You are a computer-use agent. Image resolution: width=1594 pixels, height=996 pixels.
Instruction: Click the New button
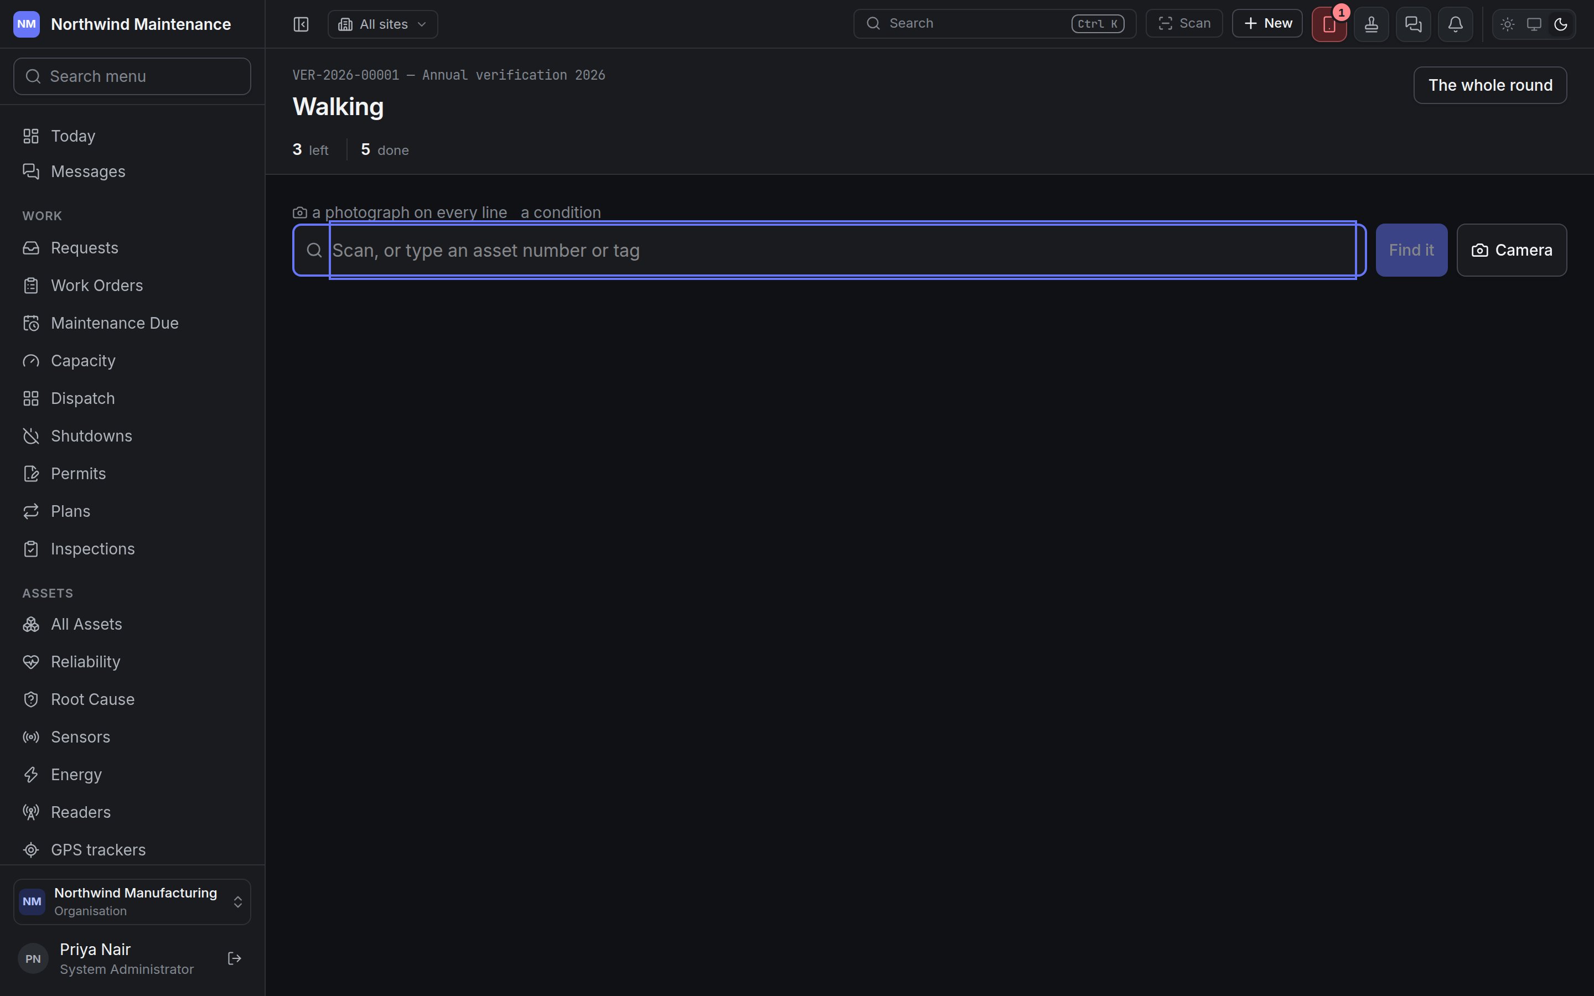1267,24
